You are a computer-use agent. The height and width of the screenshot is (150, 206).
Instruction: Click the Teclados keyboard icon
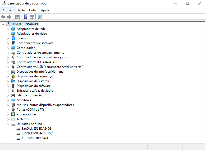click(x=13, y=119)
